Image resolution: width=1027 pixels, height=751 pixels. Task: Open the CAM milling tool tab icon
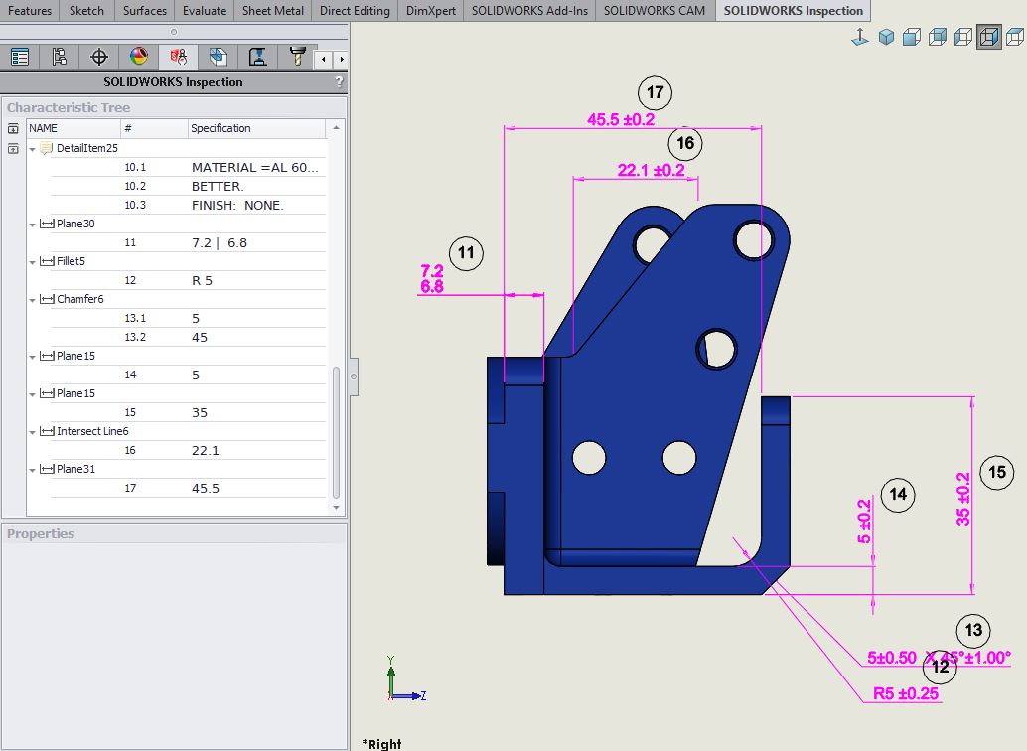pos(297,57)
